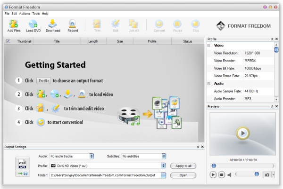Image resolution: width=283 pixels, height=189 pixels.
Task: Click the edit icon in step 3
Action: (55, 108)
